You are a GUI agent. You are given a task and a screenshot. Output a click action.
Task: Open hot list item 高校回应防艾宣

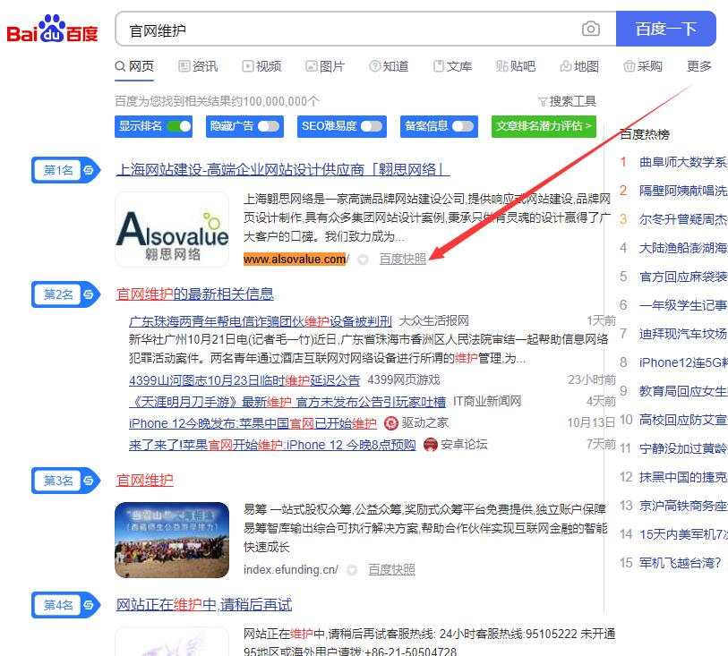(682, 420)
